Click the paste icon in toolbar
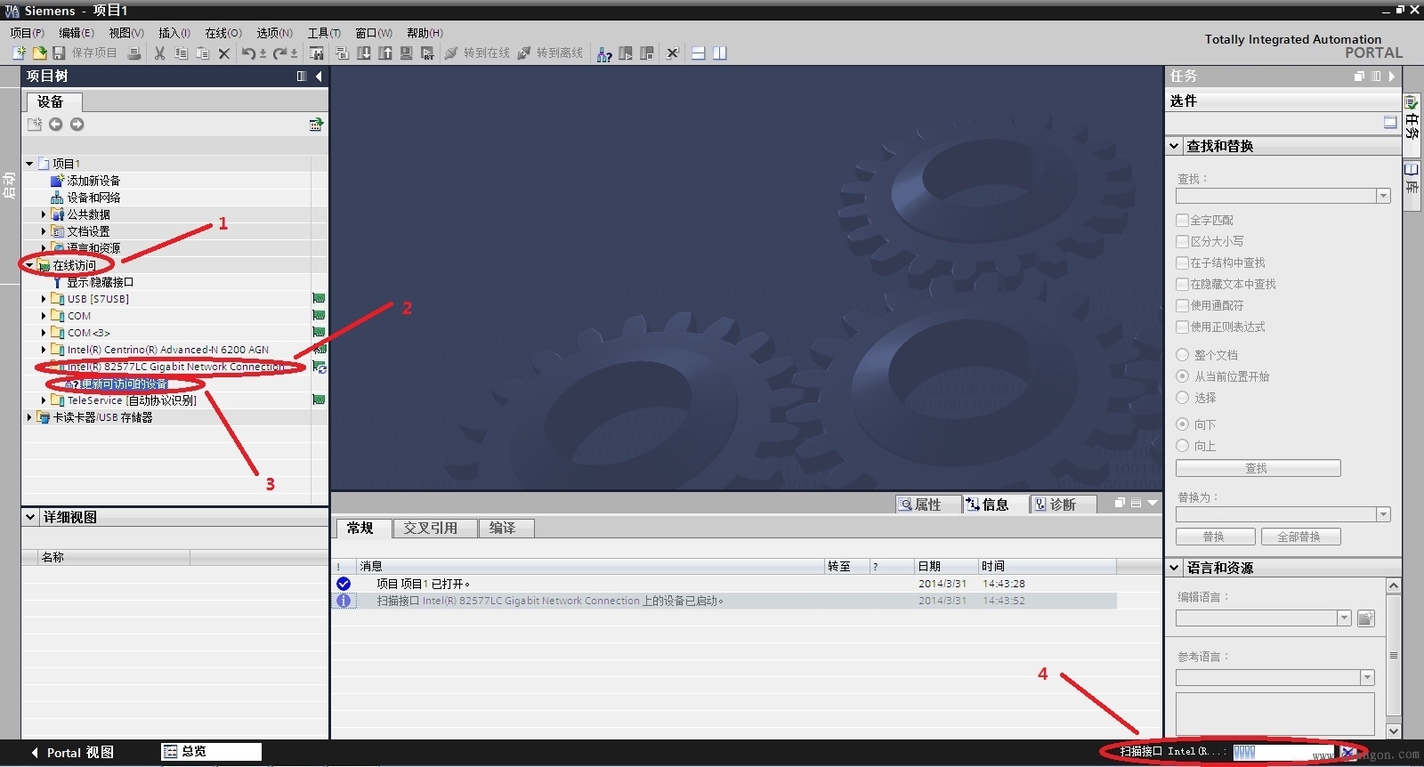1424x767 pixels. pyautogui.click(x=202, y=53)
